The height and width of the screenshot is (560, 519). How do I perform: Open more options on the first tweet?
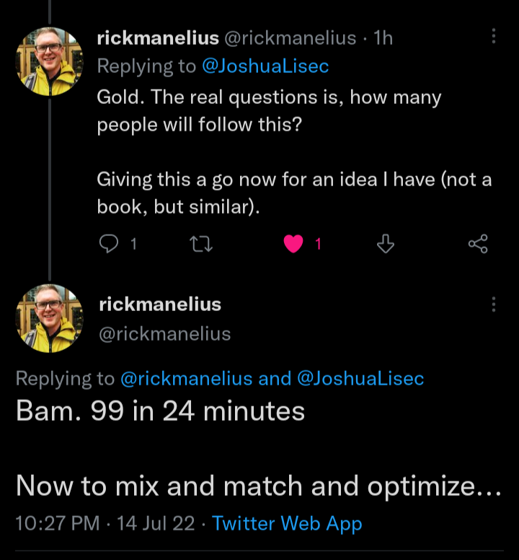[494, 37]
